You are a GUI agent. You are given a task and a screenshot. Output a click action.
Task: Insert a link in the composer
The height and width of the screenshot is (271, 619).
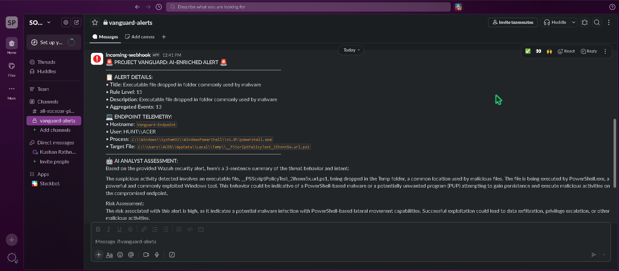pos(144,229)
